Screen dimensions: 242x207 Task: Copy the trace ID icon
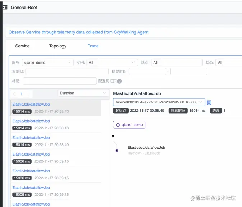[209, 102]
